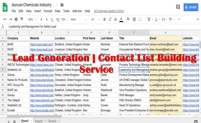Image resolution: width=201 pixels, height=123 pixels.
Task: Open the View menu
Action: (x=29, y=11)
